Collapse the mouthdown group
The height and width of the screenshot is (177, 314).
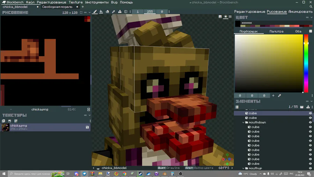(x=243, y=122)
